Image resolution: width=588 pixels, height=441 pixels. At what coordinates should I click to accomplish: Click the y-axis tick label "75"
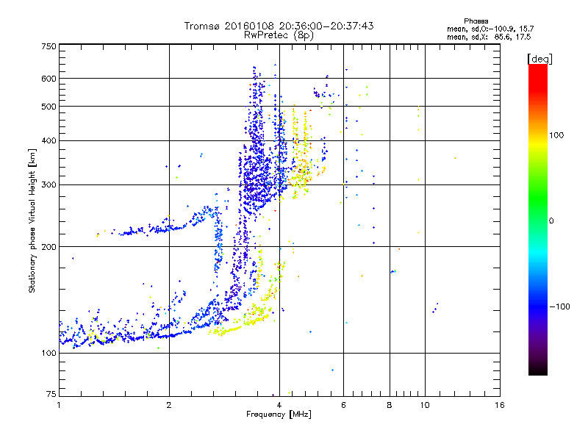51,394
